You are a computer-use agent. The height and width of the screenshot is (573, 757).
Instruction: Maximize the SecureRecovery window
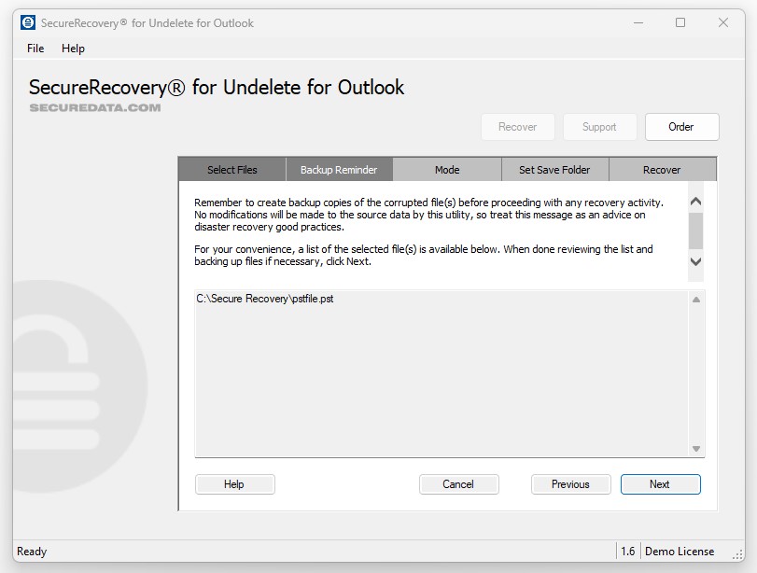click(680, 22)
